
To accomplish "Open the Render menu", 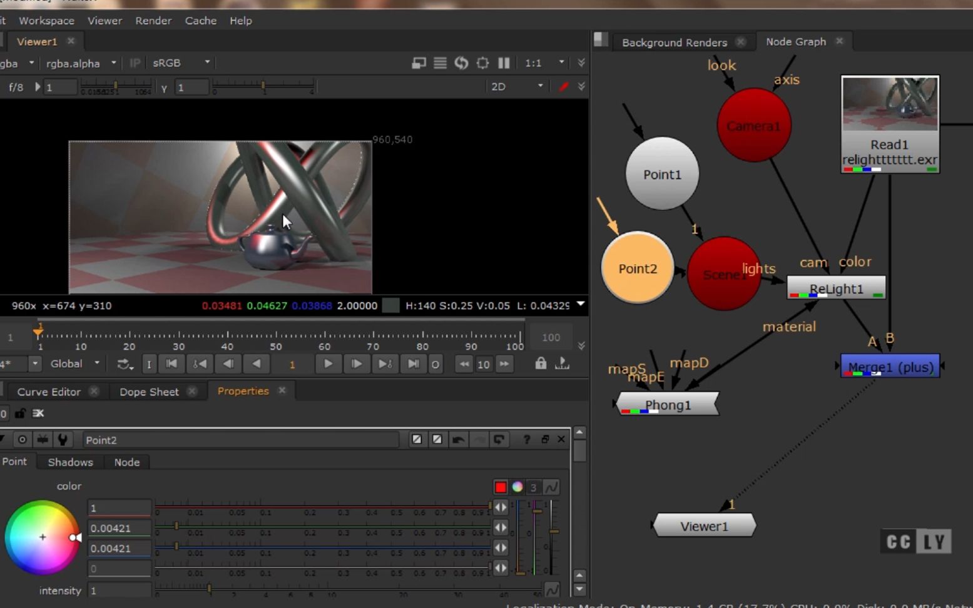I will tap(153, 21).
